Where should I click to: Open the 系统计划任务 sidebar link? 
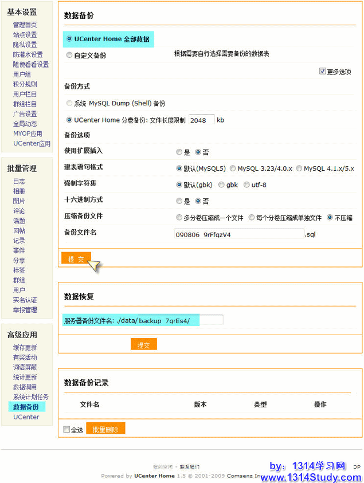(31, 397)
